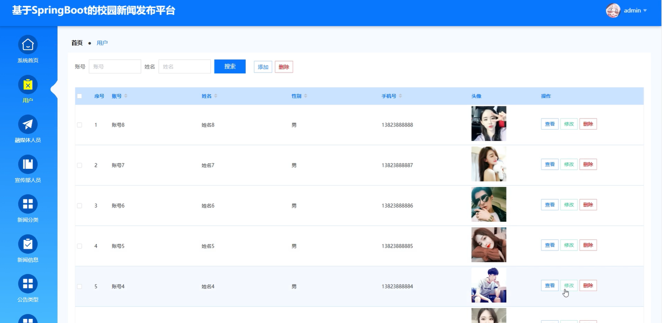Open avatar thumbnail of 账号8
Viewport: 662px width, 323px height.
[489, 124]
